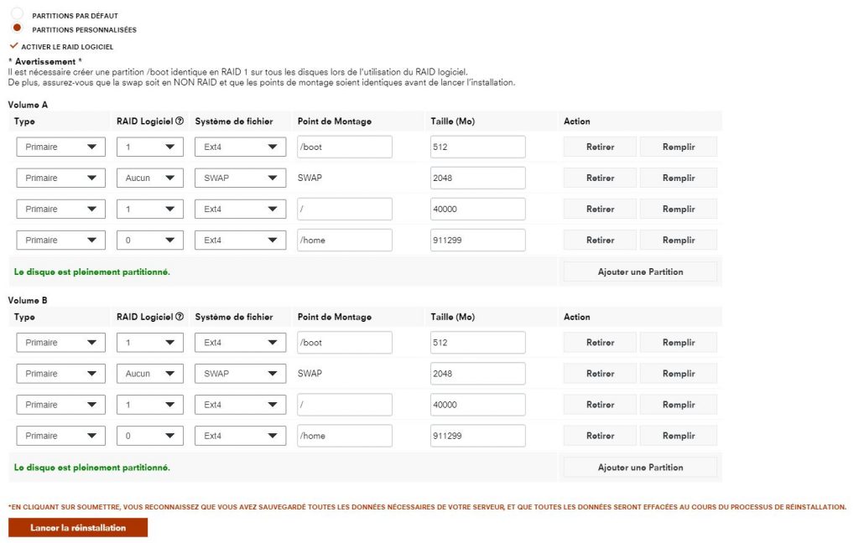Focus the mount point field for Volume A /home

point(344,240)
